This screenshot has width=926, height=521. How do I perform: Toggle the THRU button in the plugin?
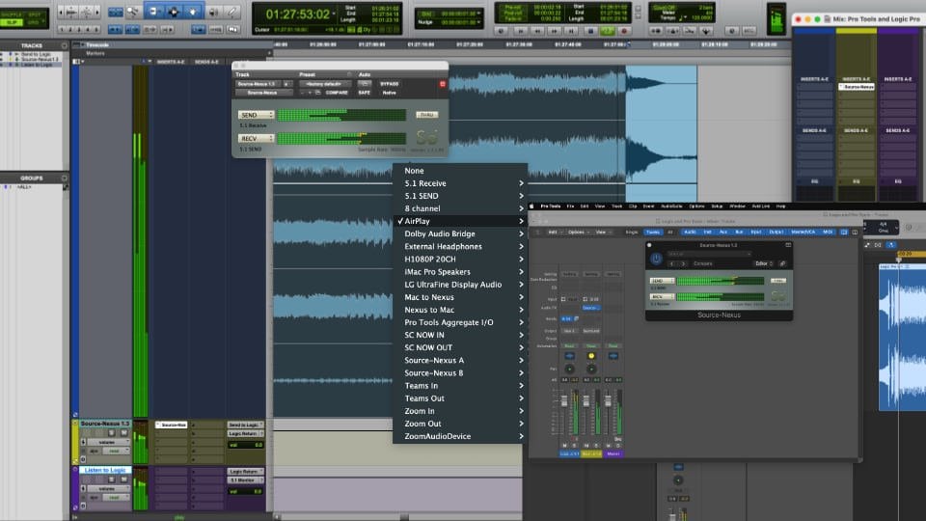(426, 115)
